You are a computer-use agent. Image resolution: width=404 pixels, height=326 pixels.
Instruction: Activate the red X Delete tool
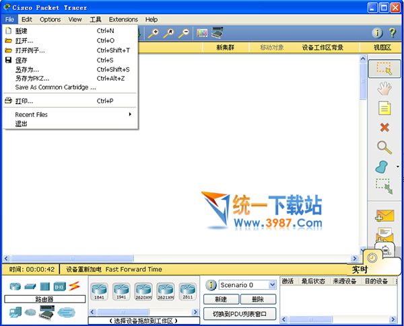point(384,127)
